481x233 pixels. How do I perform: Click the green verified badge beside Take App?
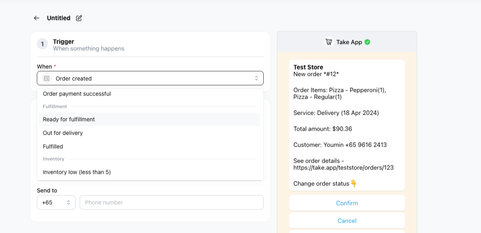coord(367,42)
